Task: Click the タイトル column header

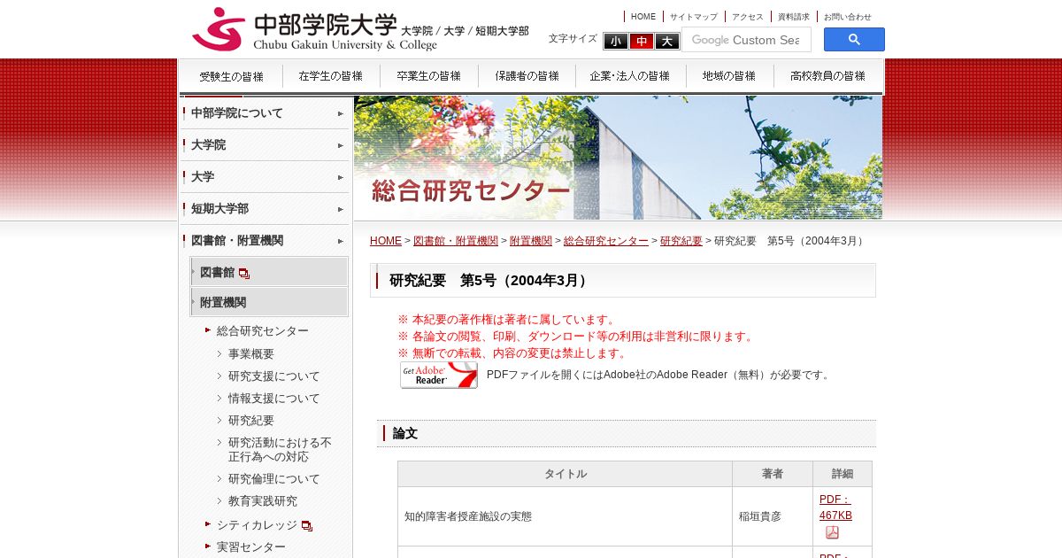Action: pyautogui.click(x=565, y=474)
